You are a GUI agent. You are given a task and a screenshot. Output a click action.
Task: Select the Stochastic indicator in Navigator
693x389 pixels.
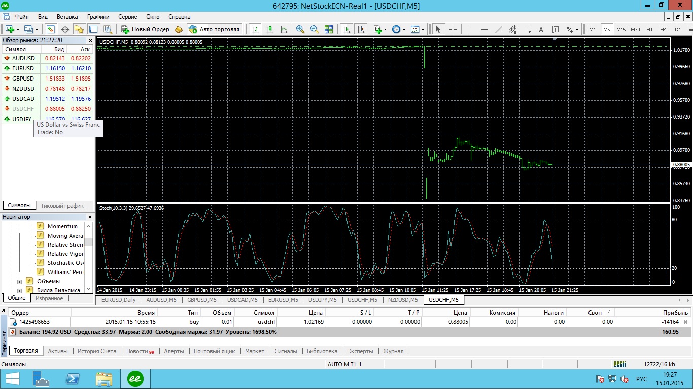point(65,263)
